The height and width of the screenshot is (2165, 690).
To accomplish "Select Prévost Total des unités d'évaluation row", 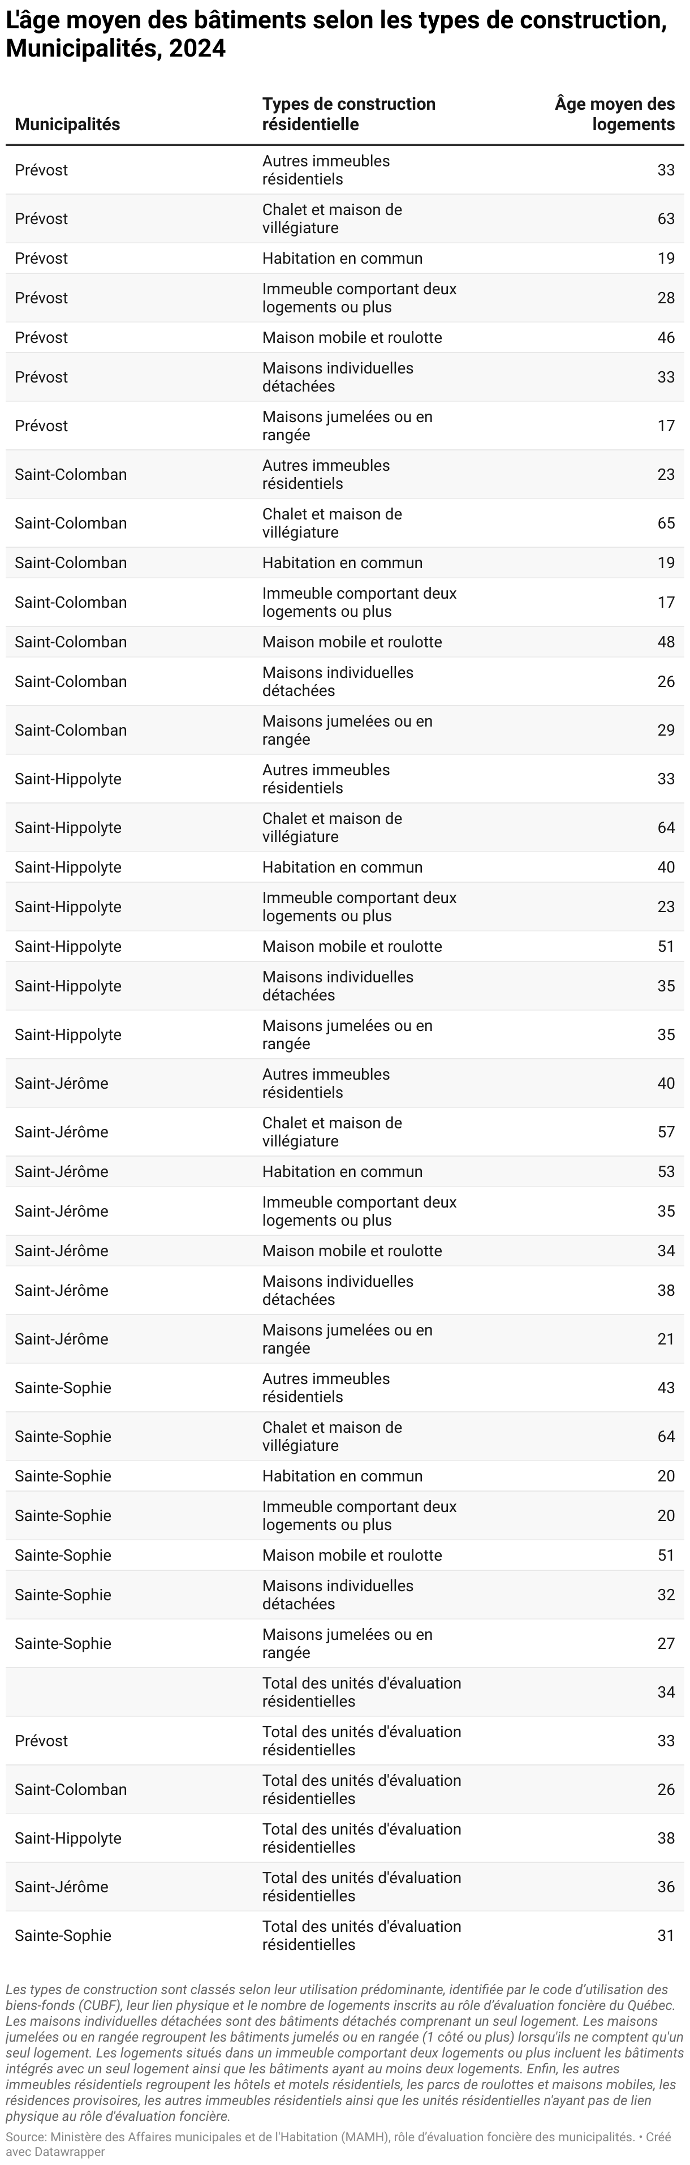I will tap(344, 1741).
